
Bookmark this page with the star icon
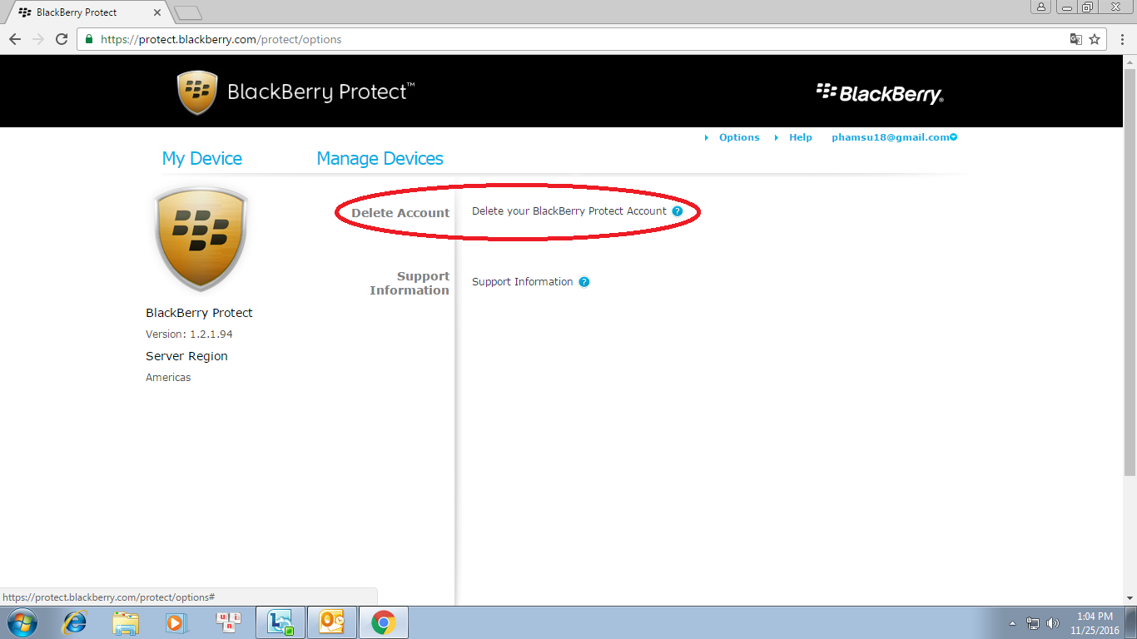1095,39
